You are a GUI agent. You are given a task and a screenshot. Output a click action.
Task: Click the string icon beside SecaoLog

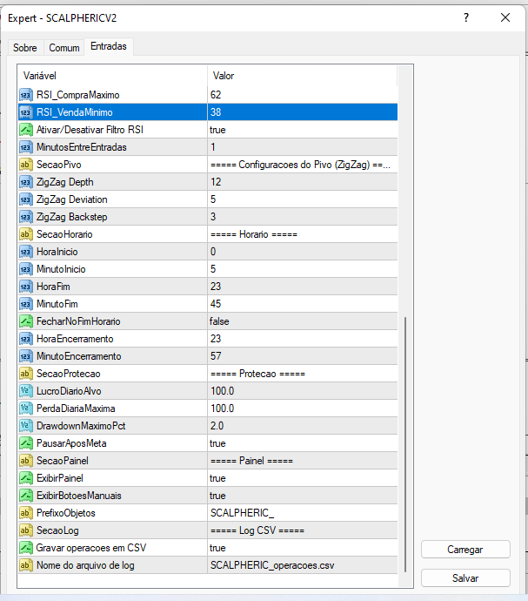click(x=25, y=530)
